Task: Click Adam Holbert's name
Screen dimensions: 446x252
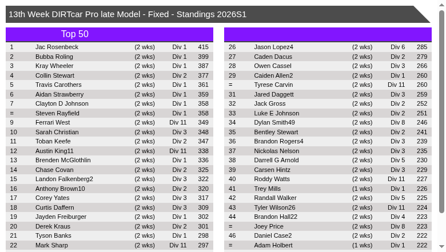Action: pos(273,245)
